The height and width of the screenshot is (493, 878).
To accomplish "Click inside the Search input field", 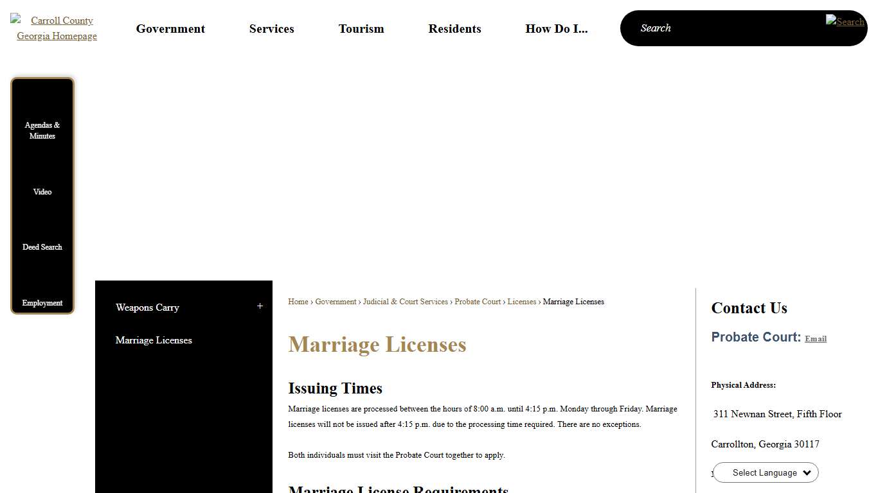I will tap(707, 28).
